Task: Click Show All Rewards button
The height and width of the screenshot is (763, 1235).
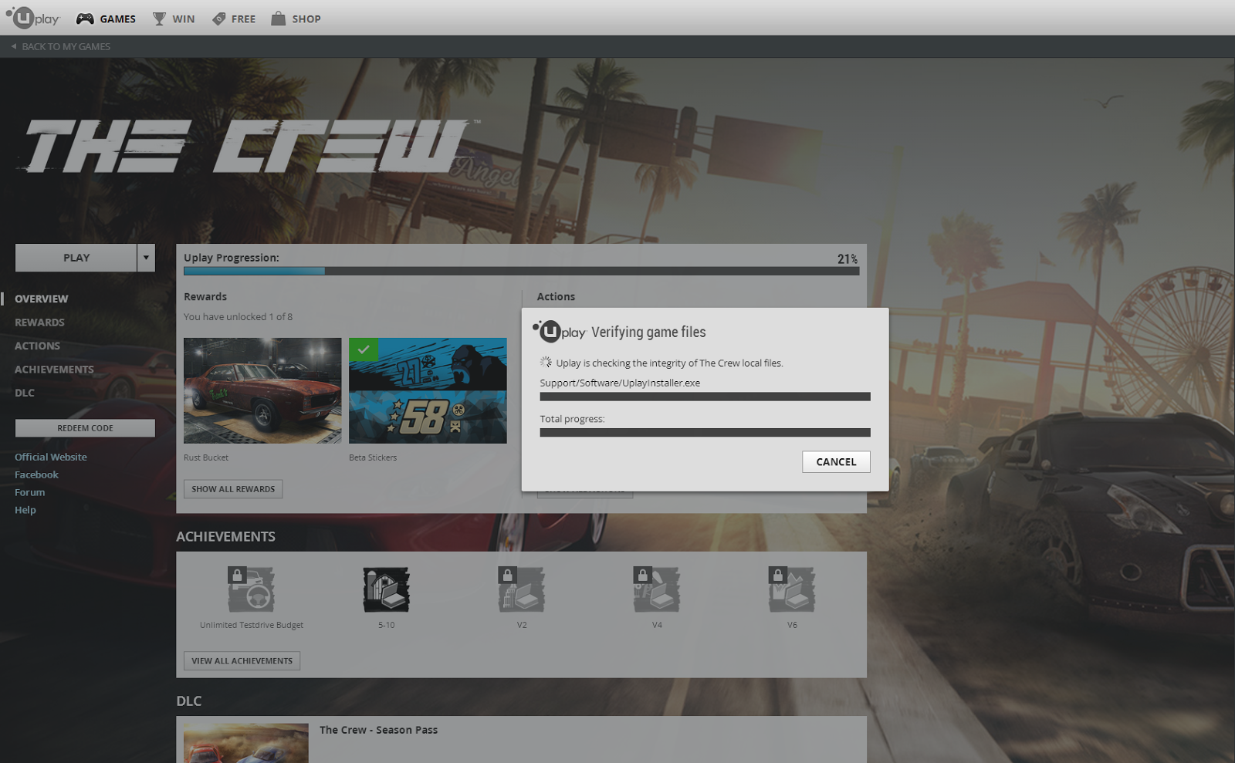Action: pyautogui.click(x=233, y=489)
